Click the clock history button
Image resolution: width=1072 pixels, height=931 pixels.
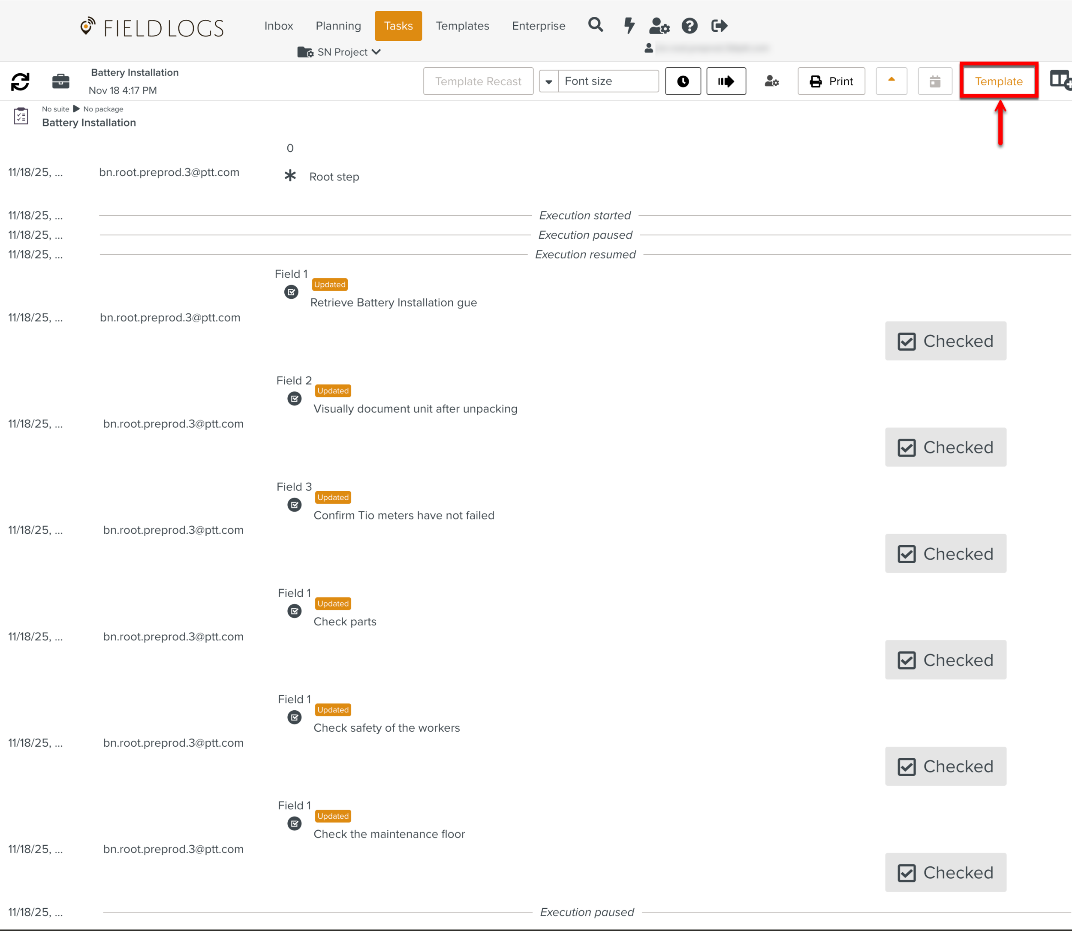coord(683,81)
